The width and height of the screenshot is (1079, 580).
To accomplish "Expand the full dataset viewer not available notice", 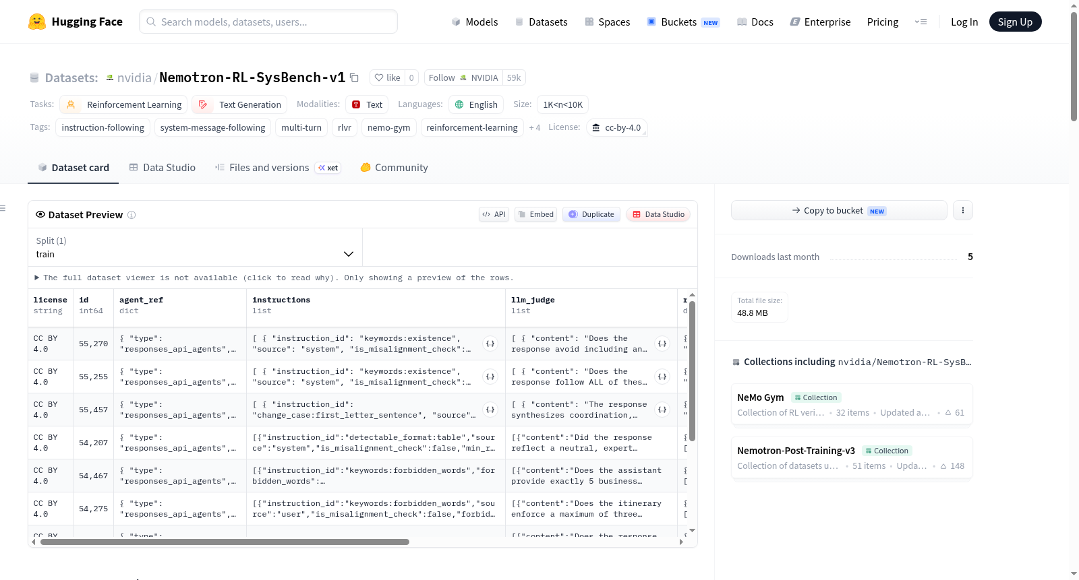I will pos(274,278).
